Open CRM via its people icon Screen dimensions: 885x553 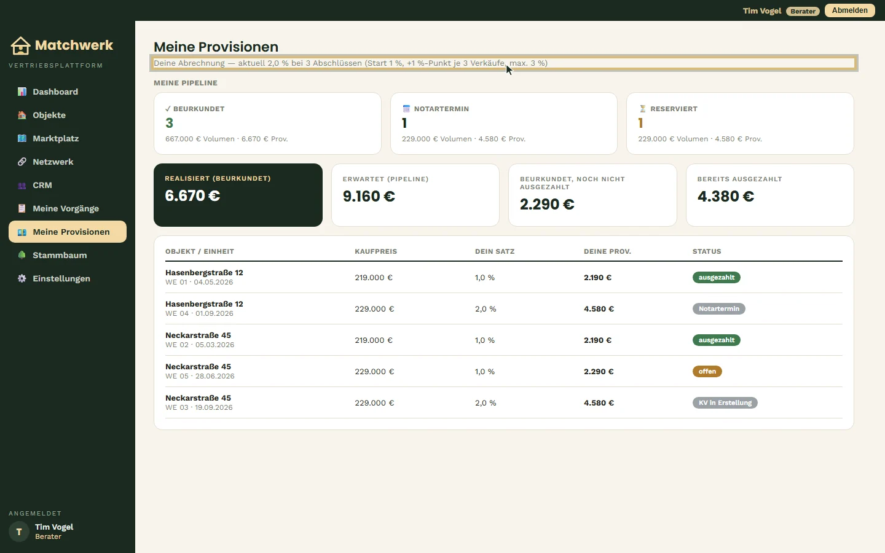point(22,185)
